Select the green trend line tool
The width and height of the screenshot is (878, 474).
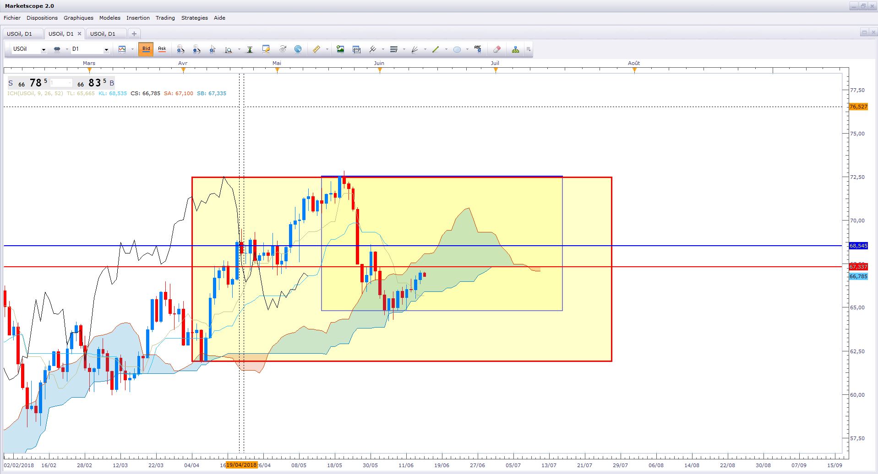pyautogui.click(x=436, y=49)
